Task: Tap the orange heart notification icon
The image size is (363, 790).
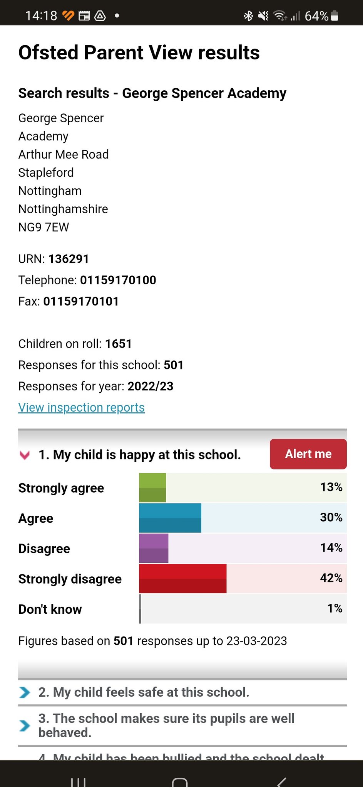Action: [x=68, y=16]
